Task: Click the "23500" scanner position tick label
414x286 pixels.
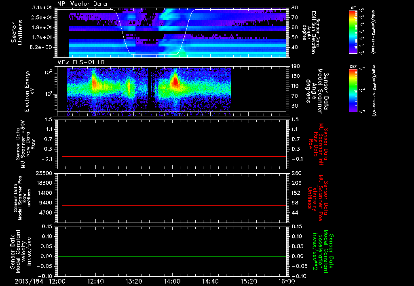Action: pyautogui.click(x=44, y=173)
